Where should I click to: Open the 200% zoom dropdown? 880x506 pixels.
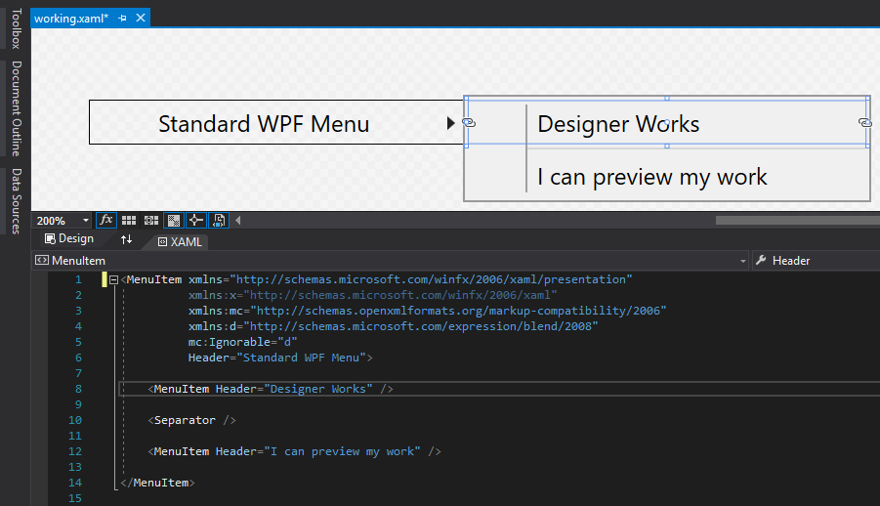(85, 220)
